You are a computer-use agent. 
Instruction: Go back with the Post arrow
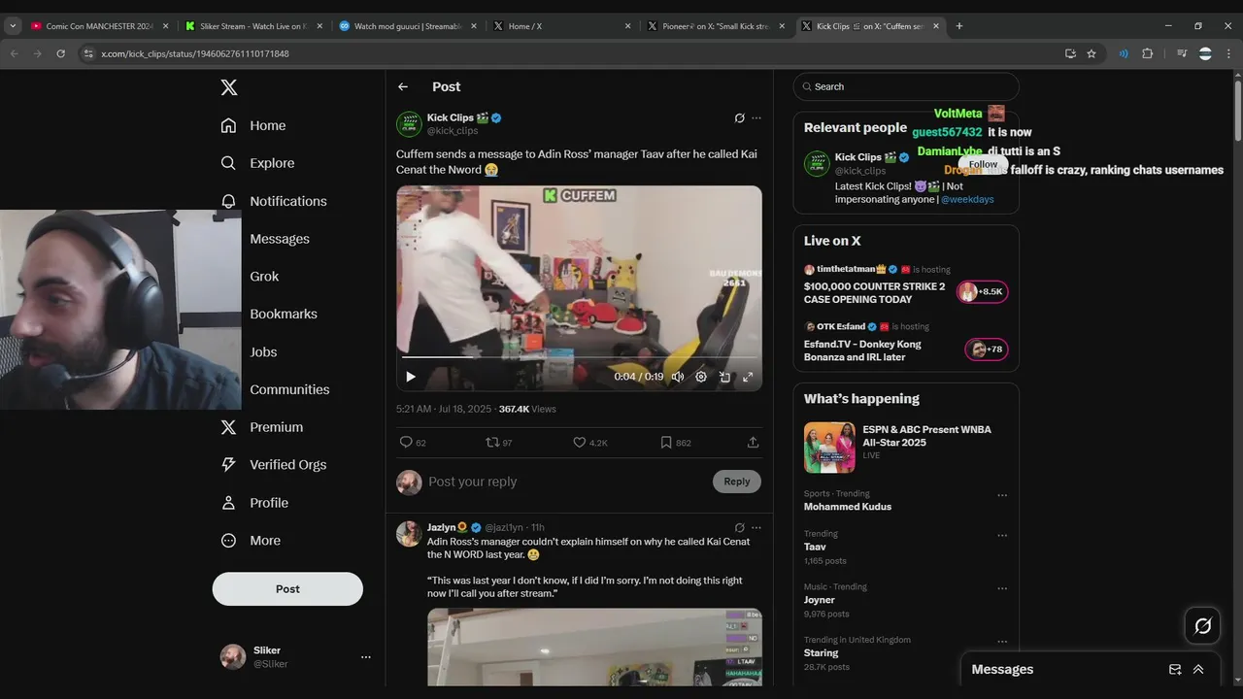(x=403, y=86)
